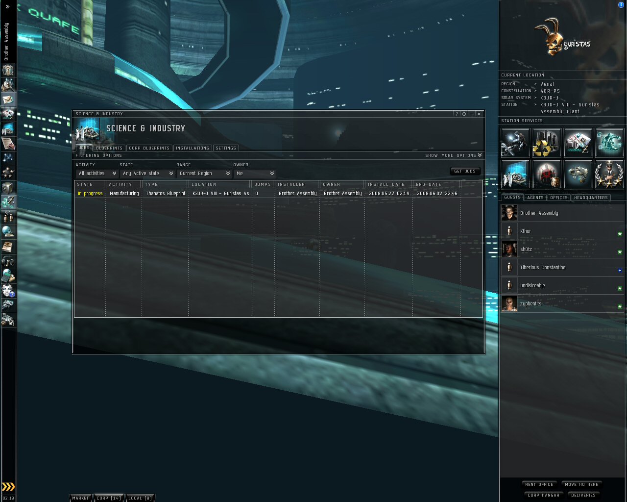
Task: Open the Corp Hangar button
Action: 543,495
